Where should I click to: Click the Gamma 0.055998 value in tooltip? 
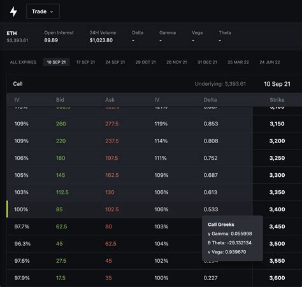(x=241, y=234)
